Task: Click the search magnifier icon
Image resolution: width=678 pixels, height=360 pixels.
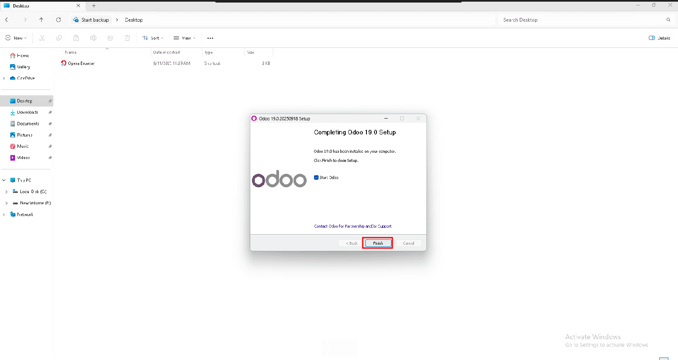Action: tap(668, 20)
